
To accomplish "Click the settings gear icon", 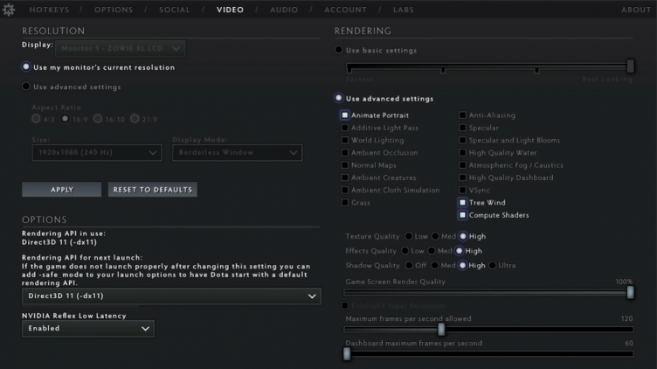I will pyautogui.click(x=10, y=9).
